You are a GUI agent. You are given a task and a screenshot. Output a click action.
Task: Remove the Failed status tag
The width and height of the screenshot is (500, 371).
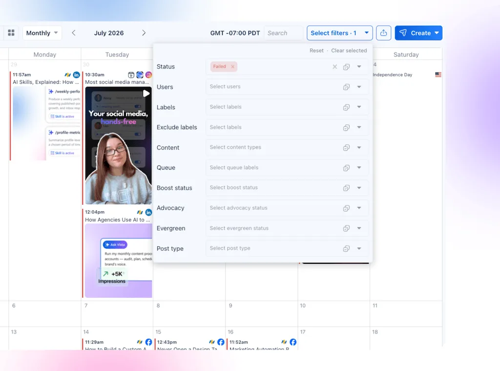(x=233, y=67)
